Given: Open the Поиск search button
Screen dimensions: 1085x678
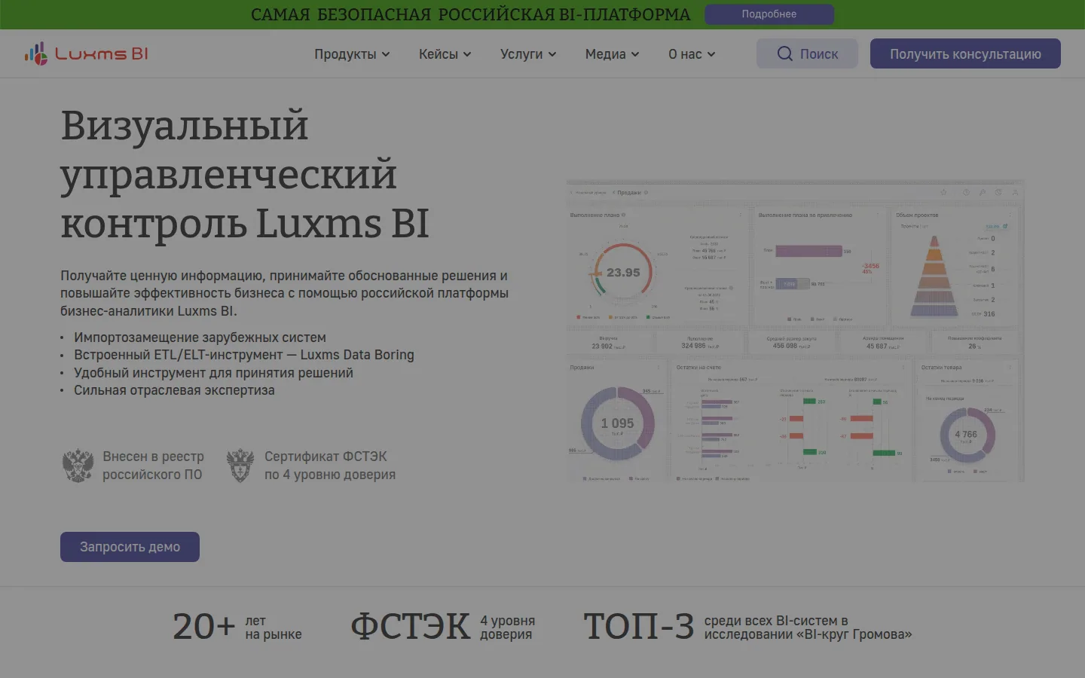Looking at the screenshot, I should (x=807, y=53).
